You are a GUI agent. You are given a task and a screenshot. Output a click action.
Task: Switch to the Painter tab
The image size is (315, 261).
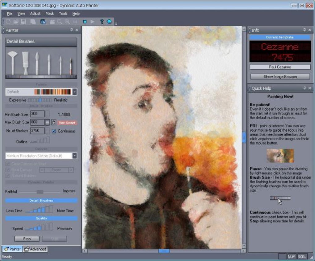[x=12, y=249]
